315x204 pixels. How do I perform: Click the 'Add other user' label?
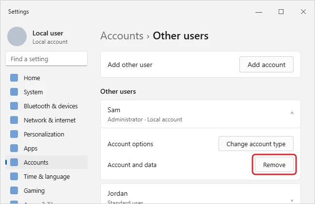pyautogui.click(x=130, y=65)
